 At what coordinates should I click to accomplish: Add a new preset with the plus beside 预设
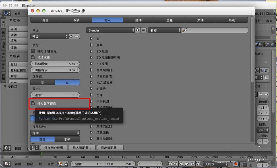tap(71, 37)
